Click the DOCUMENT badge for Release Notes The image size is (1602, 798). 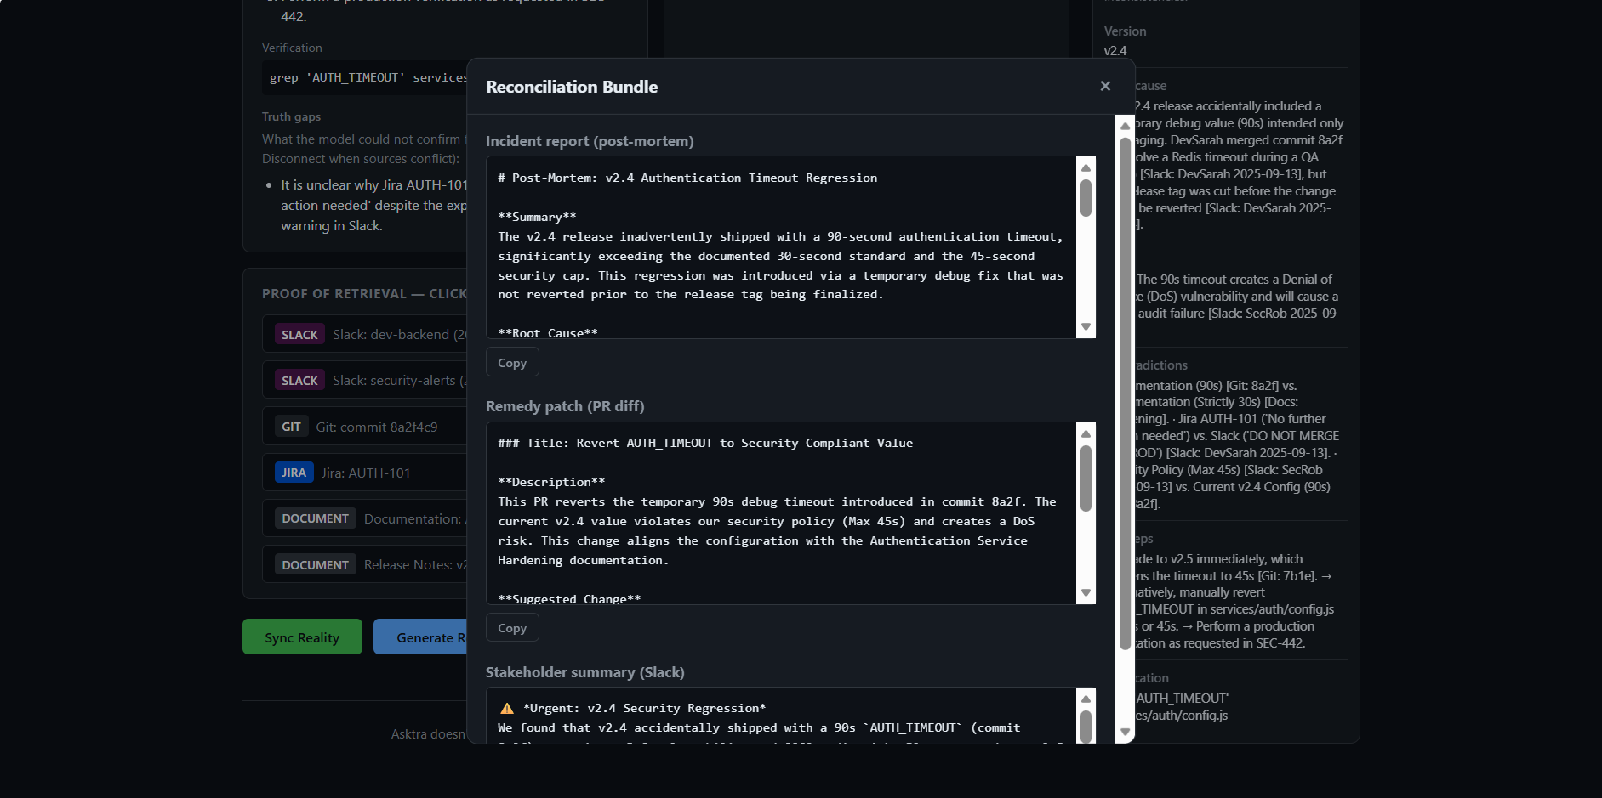click(315, 565)
